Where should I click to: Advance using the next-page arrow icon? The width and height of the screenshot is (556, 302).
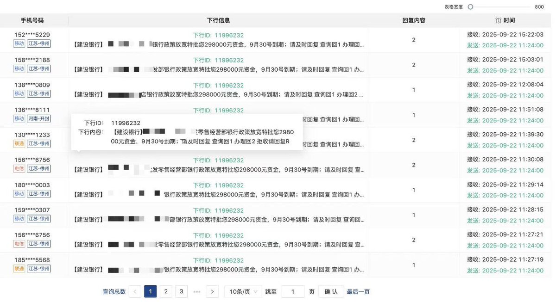click(x=212, y=291)
